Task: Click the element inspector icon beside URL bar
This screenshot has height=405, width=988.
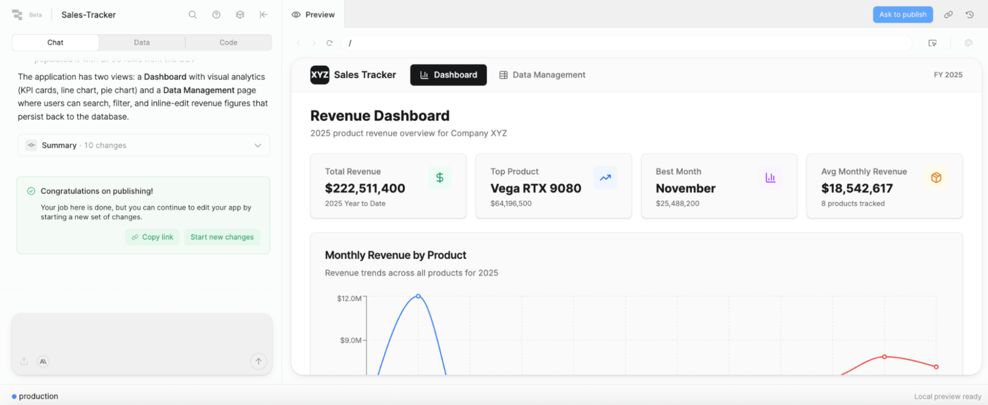Action: 932,43
